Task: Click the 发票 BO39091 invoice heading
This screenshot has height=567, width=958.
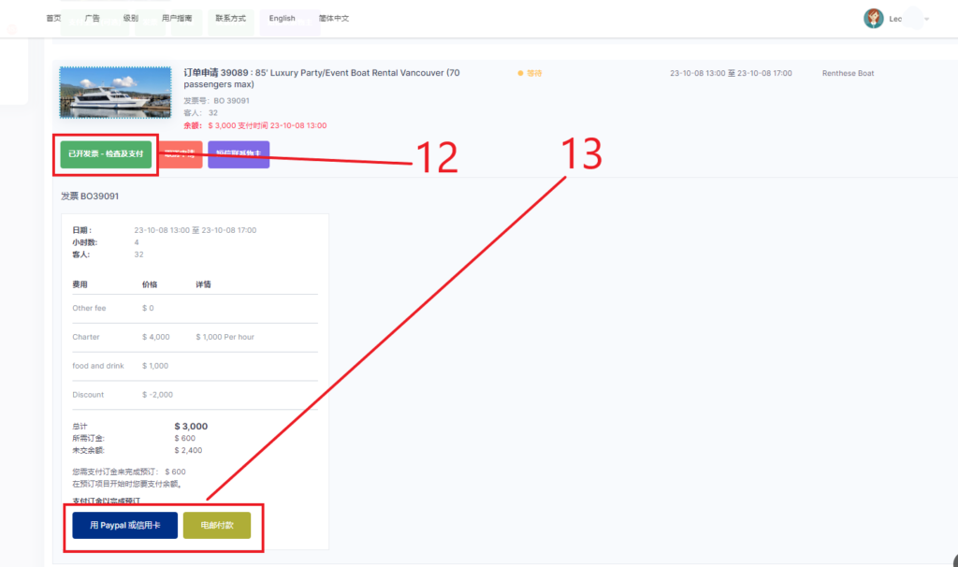Action: (x=90, y=196)
